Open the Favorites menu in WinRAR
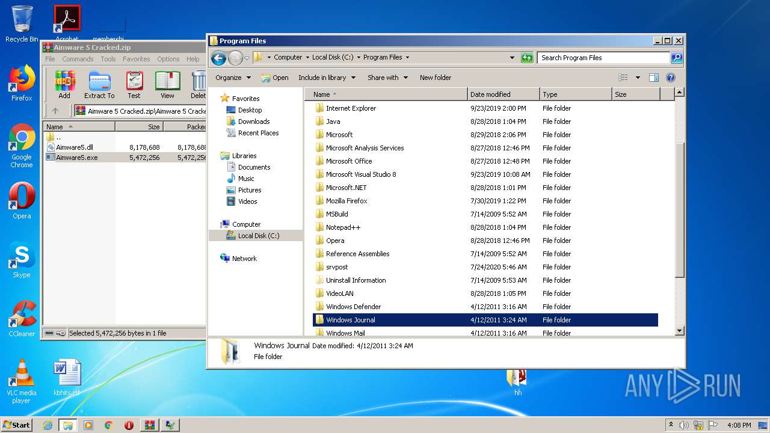The image size is (770, 433). (x=137, y=59)
